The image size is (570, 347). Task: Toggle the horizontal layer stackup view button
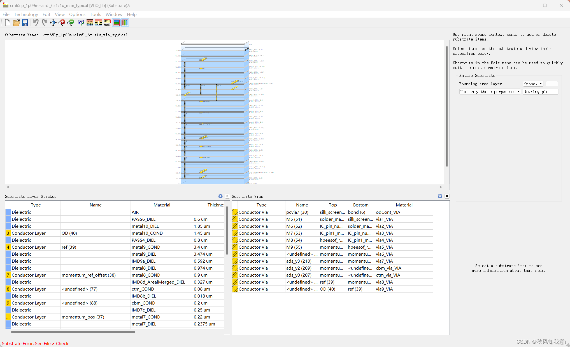point(116,23)
